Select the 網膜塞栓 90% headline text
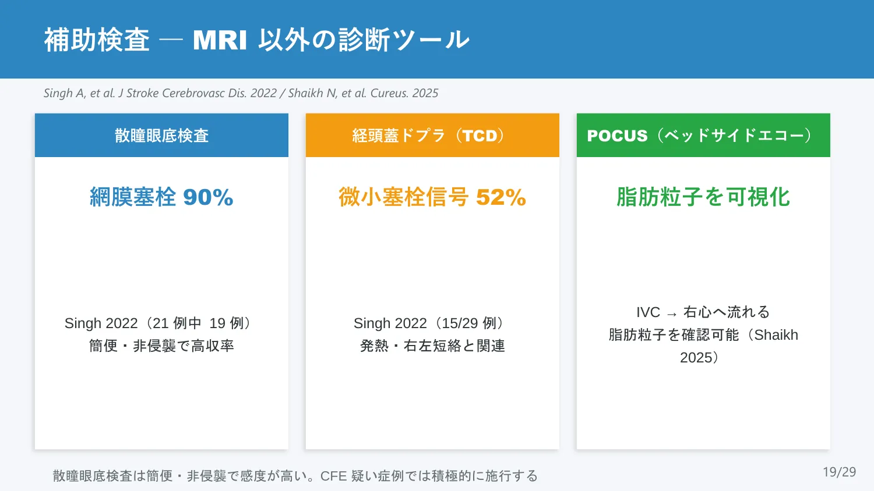The height and width of the screenshot is (491, 874). (161, 197)
